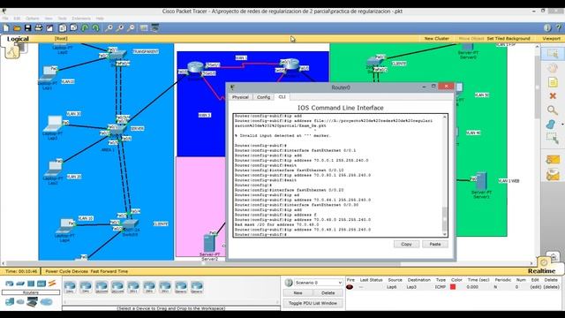This screenshot has width=565, height=318.
Task: Open the Help menu
Action: 100,18
